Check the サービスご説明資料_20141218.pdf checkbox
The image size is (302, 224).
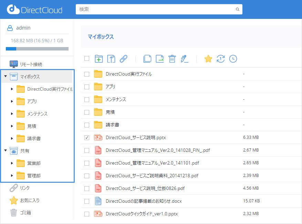point(87,176)
